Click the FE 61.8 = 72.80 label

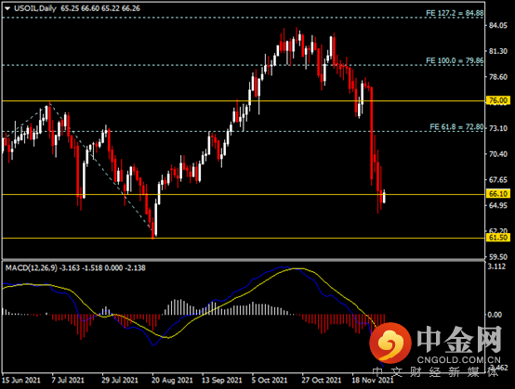(456, 127)
